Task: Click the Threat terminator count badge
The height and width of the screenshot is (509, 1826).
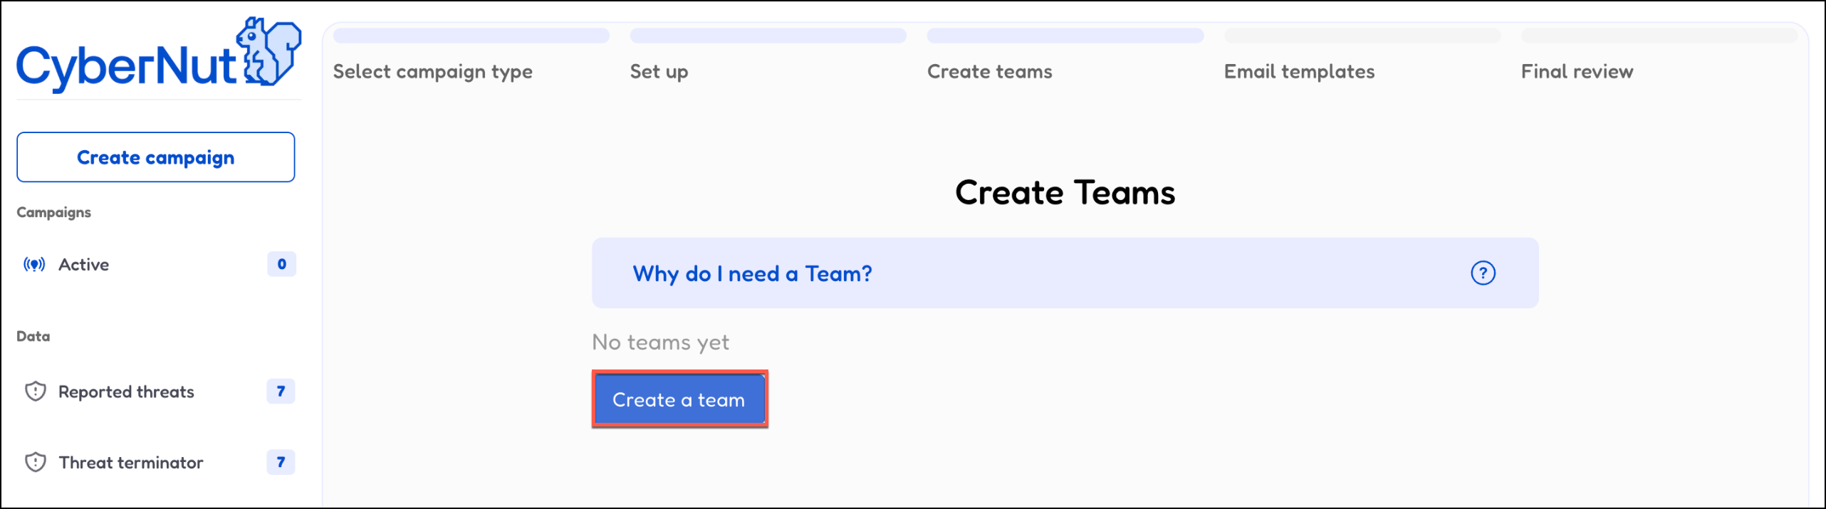Action: (x=281, y=463)
